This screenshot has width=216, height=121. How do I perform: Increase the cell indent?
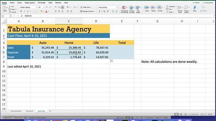[x=71, y=11]
